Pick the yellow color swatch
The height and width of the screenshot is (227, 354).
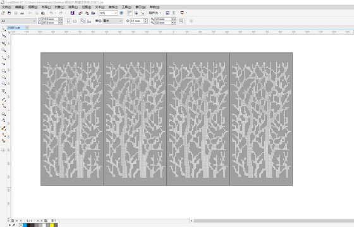point(52,225)
